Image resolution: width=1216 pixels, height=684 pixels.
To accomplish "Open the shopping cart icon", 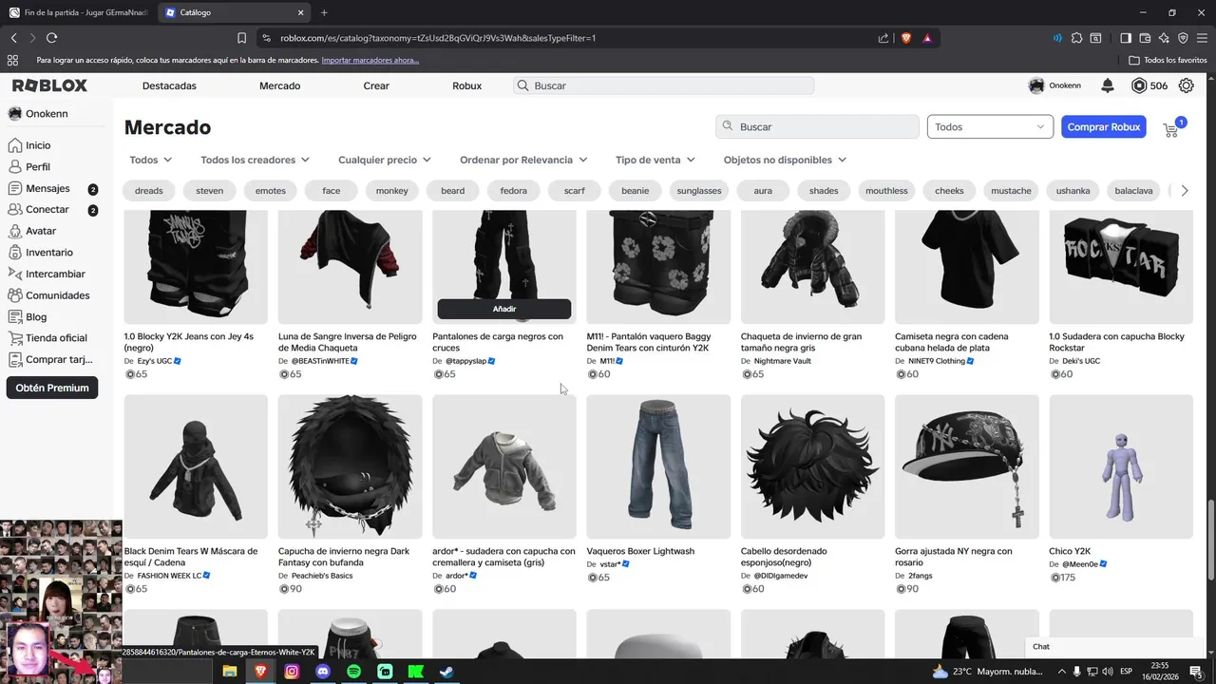I will pyautogui.click(x=1171, y=129).
